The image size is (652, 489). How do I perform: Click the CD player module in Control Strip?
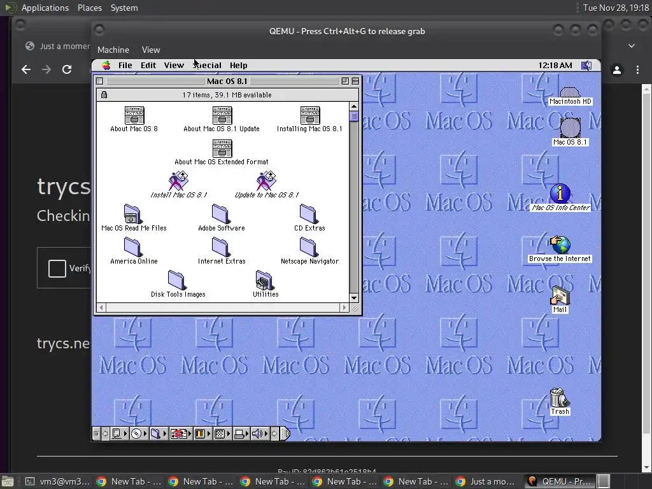pos(139,434)
